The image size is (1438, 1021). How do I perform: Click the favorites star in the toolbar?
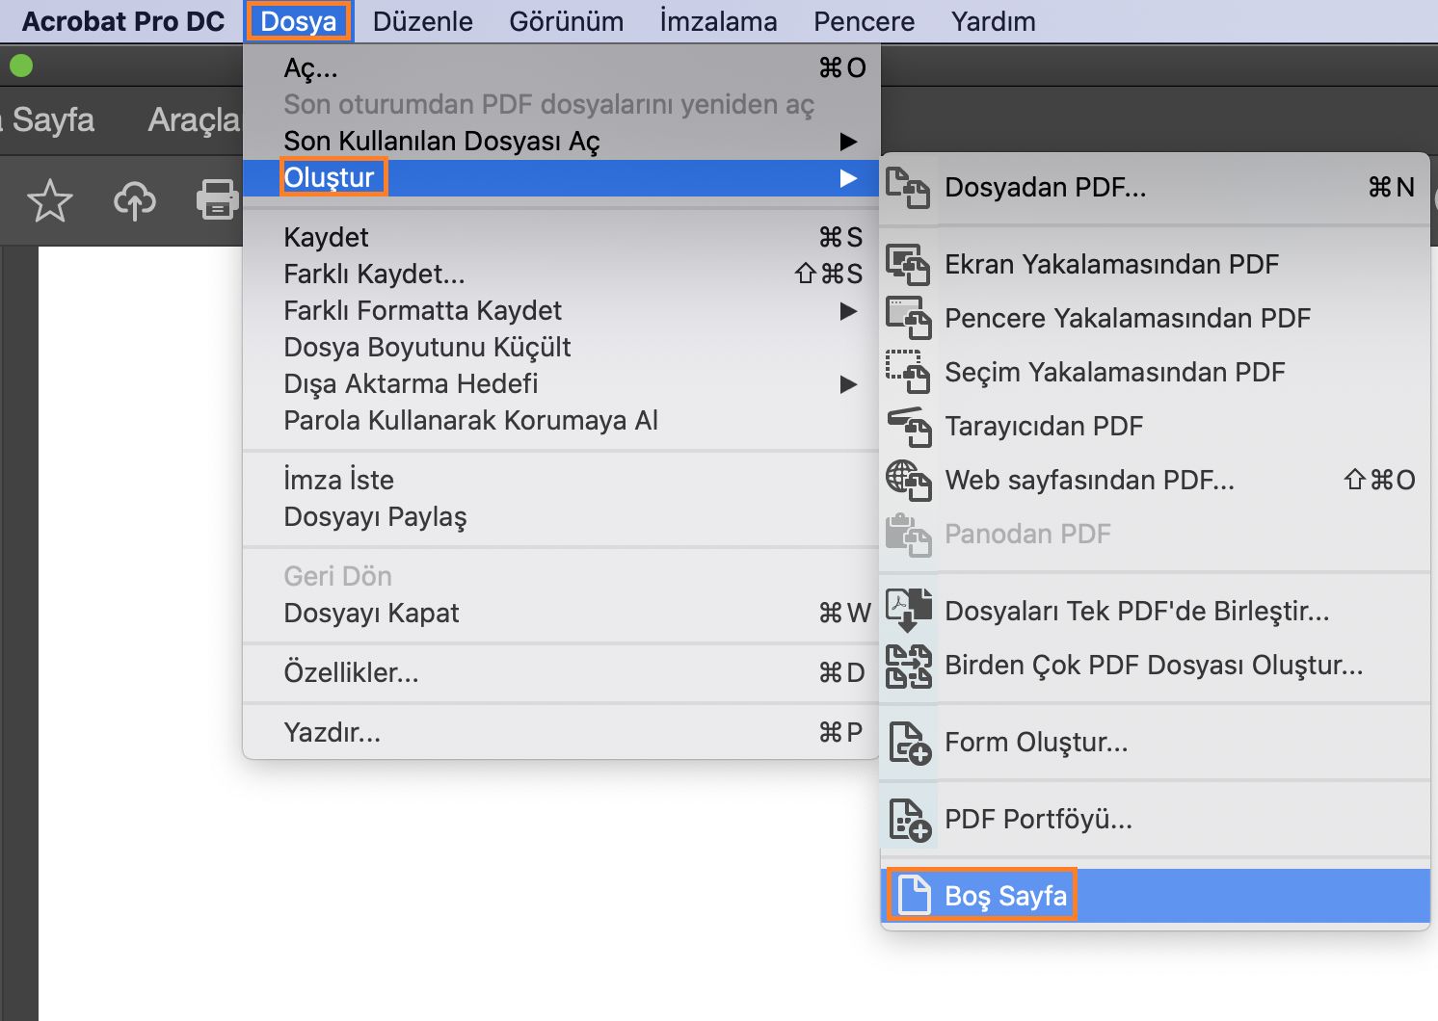tap(49, 200)
